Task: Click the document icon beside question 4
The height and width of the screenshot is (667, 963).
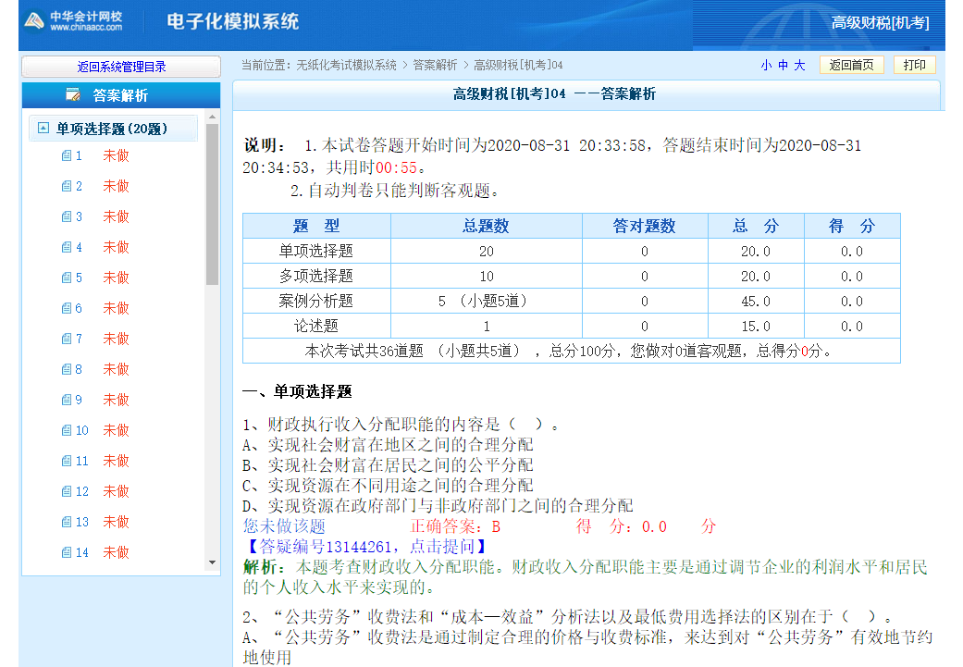Action: pos(67,247)
